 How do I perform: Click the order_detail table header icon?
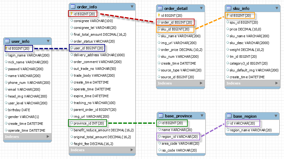160,8
